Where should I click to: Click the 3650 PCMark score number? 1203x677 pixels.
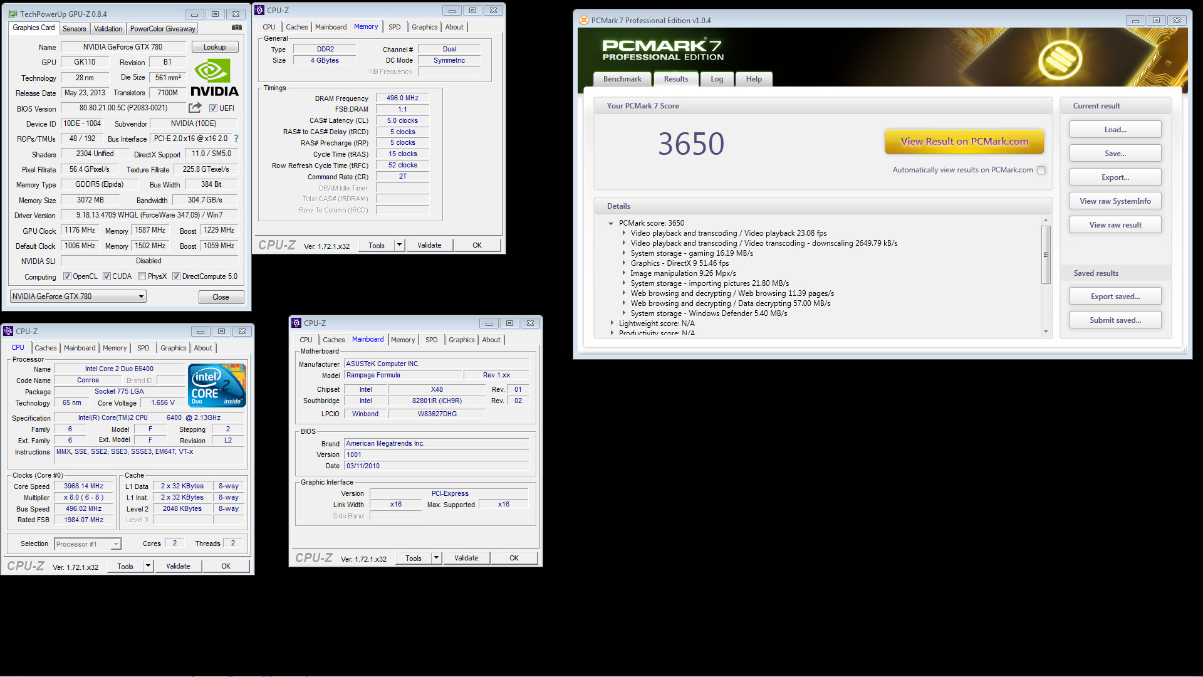691,144
